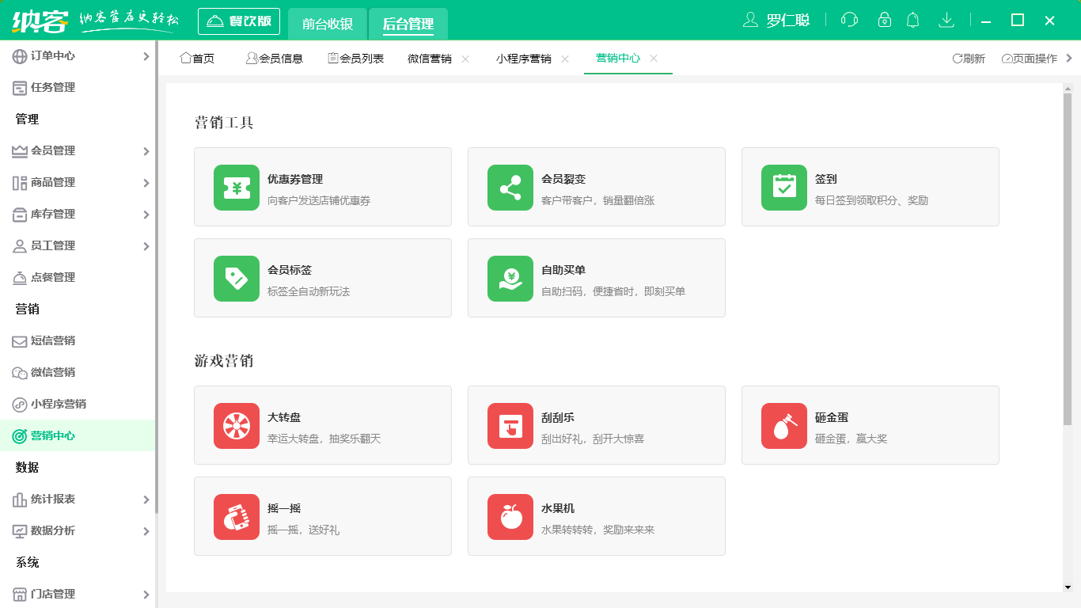Viewport: 1081px width, 608px height.
Task: Click the 会员标签 member tag icon
Action: (x=236, y=278)
